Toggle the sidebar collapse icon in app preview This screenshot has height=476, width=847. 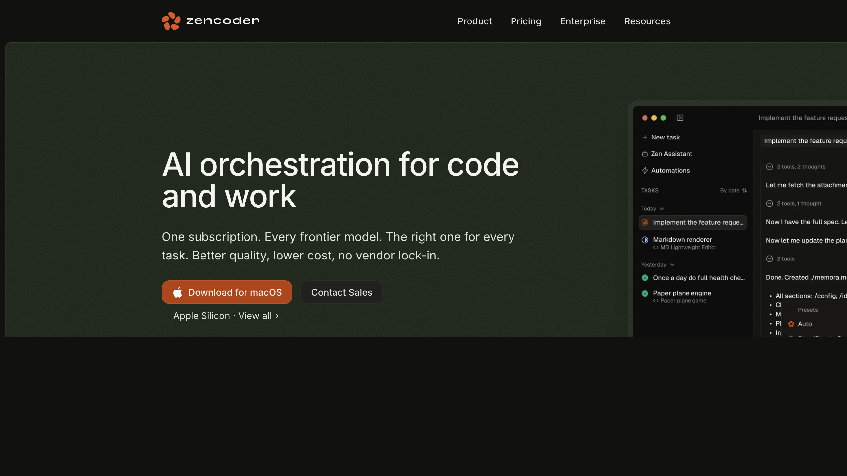pos(680,118)
